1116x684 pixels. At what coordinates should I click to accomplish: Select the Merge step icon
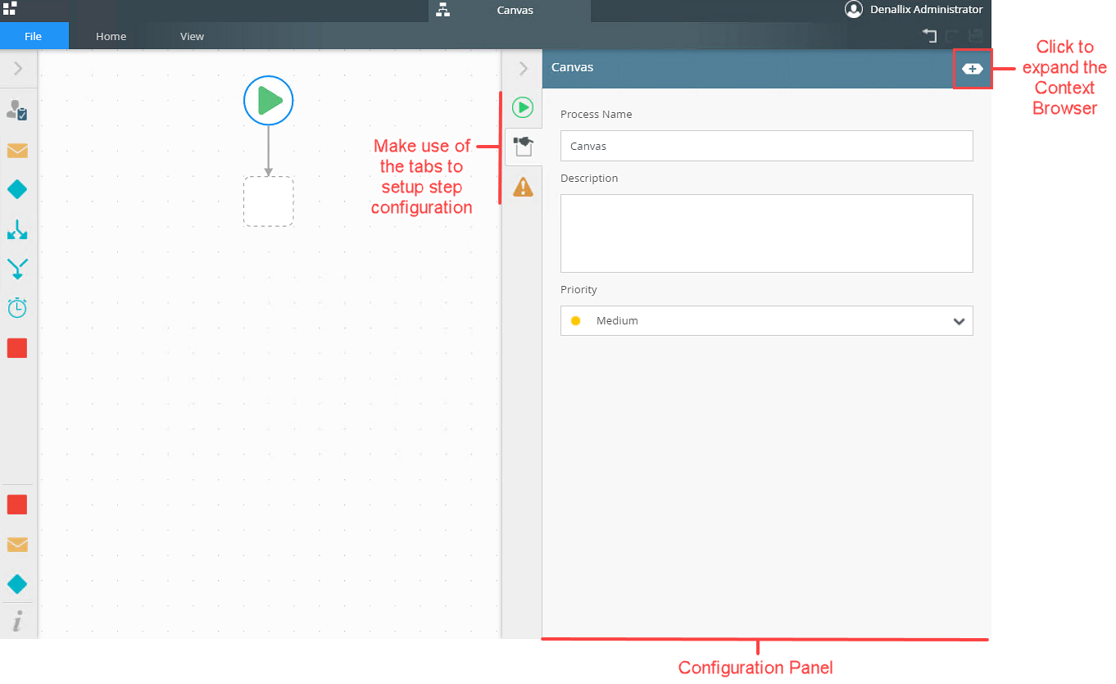[17, 269]
